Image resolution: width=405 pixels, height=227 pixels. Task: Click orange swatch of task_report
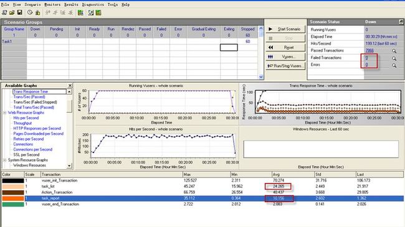[x=13, y=198]
